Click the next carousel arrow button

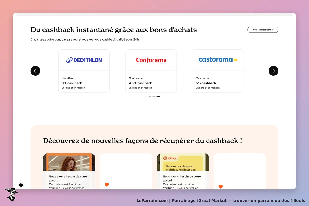273,71
